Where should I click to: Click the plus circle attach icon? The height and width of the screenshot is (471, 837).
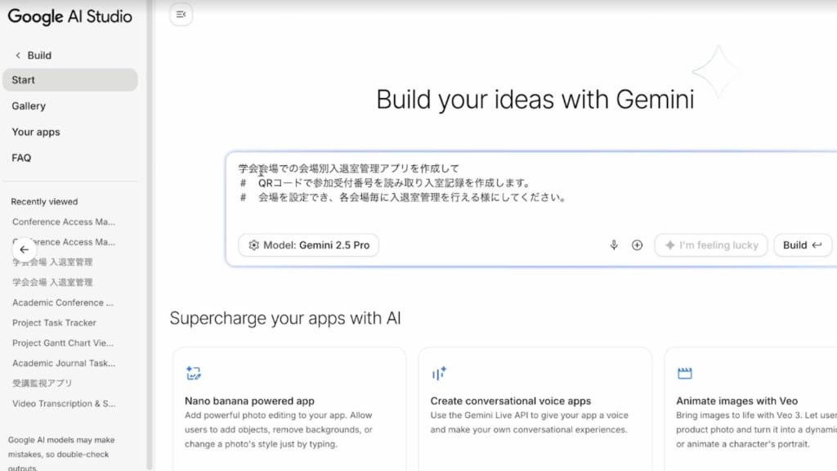pos(638,245)
